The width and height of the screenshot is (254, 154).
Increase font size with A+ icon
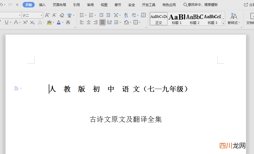[x=47, y=15]
